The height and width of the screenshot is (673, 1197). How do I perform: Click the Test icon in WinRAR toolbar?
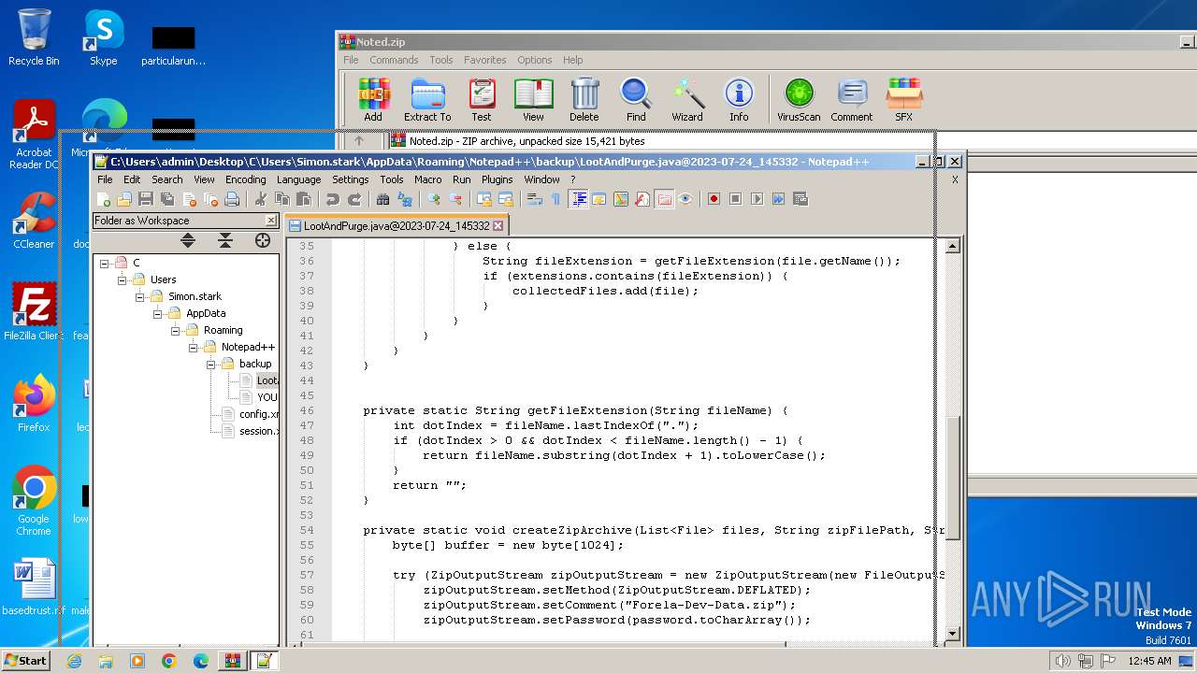(482, 100)
